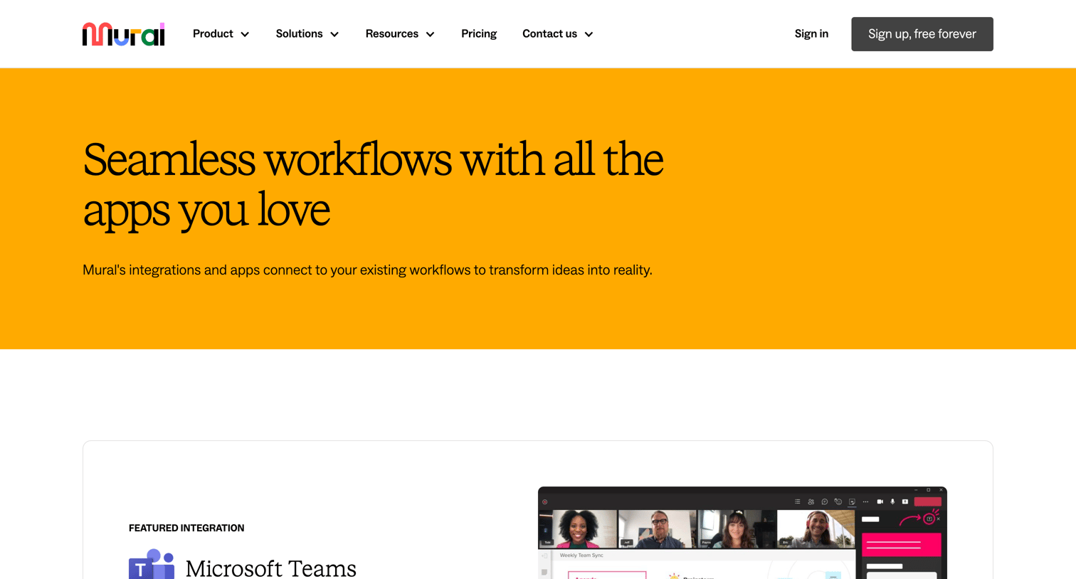Click the Mural's integrations and apps description
The height and width of the screenshot is (579, 1076).
[367, 270]
